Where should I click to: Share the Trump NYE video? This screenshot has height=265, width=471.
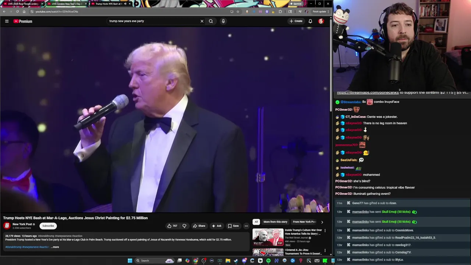tap(199, 226)
